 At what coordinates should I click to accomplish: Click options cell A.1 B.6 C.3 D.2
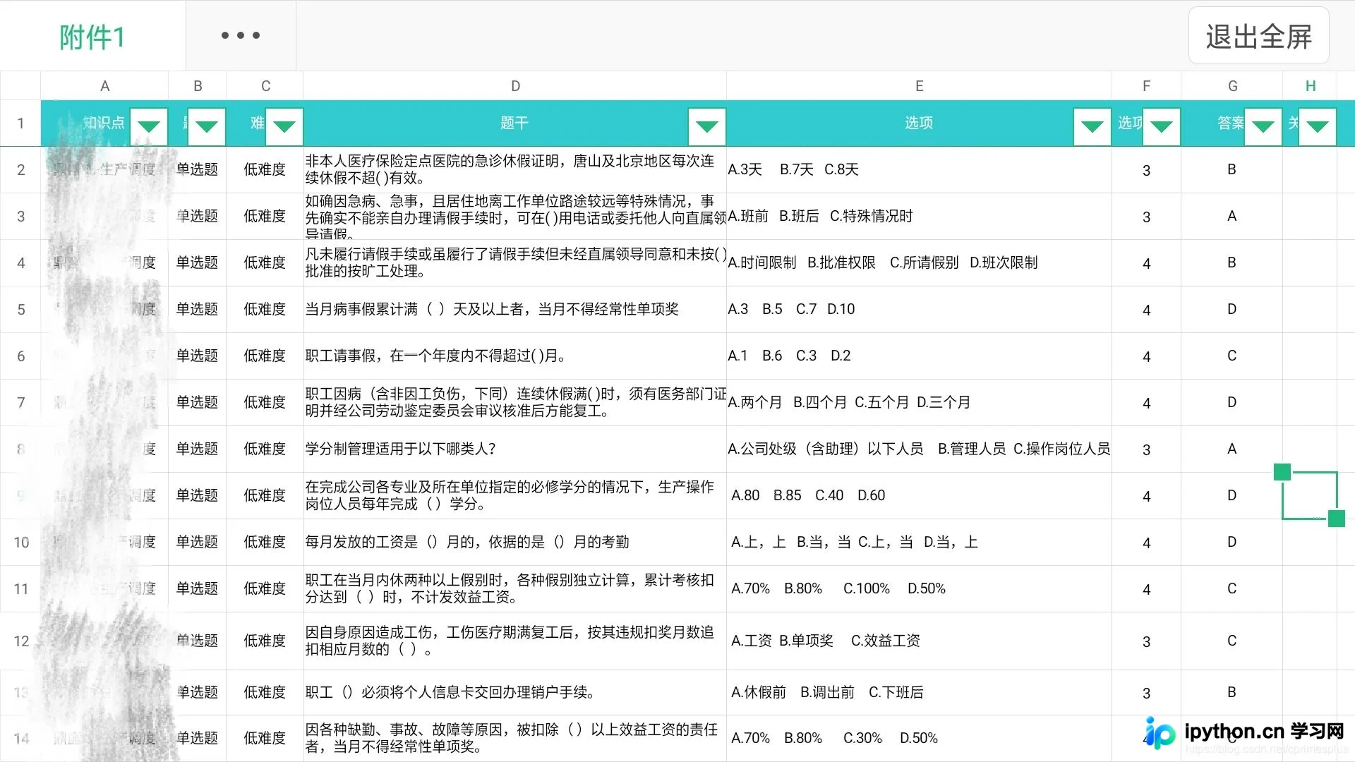919,356
